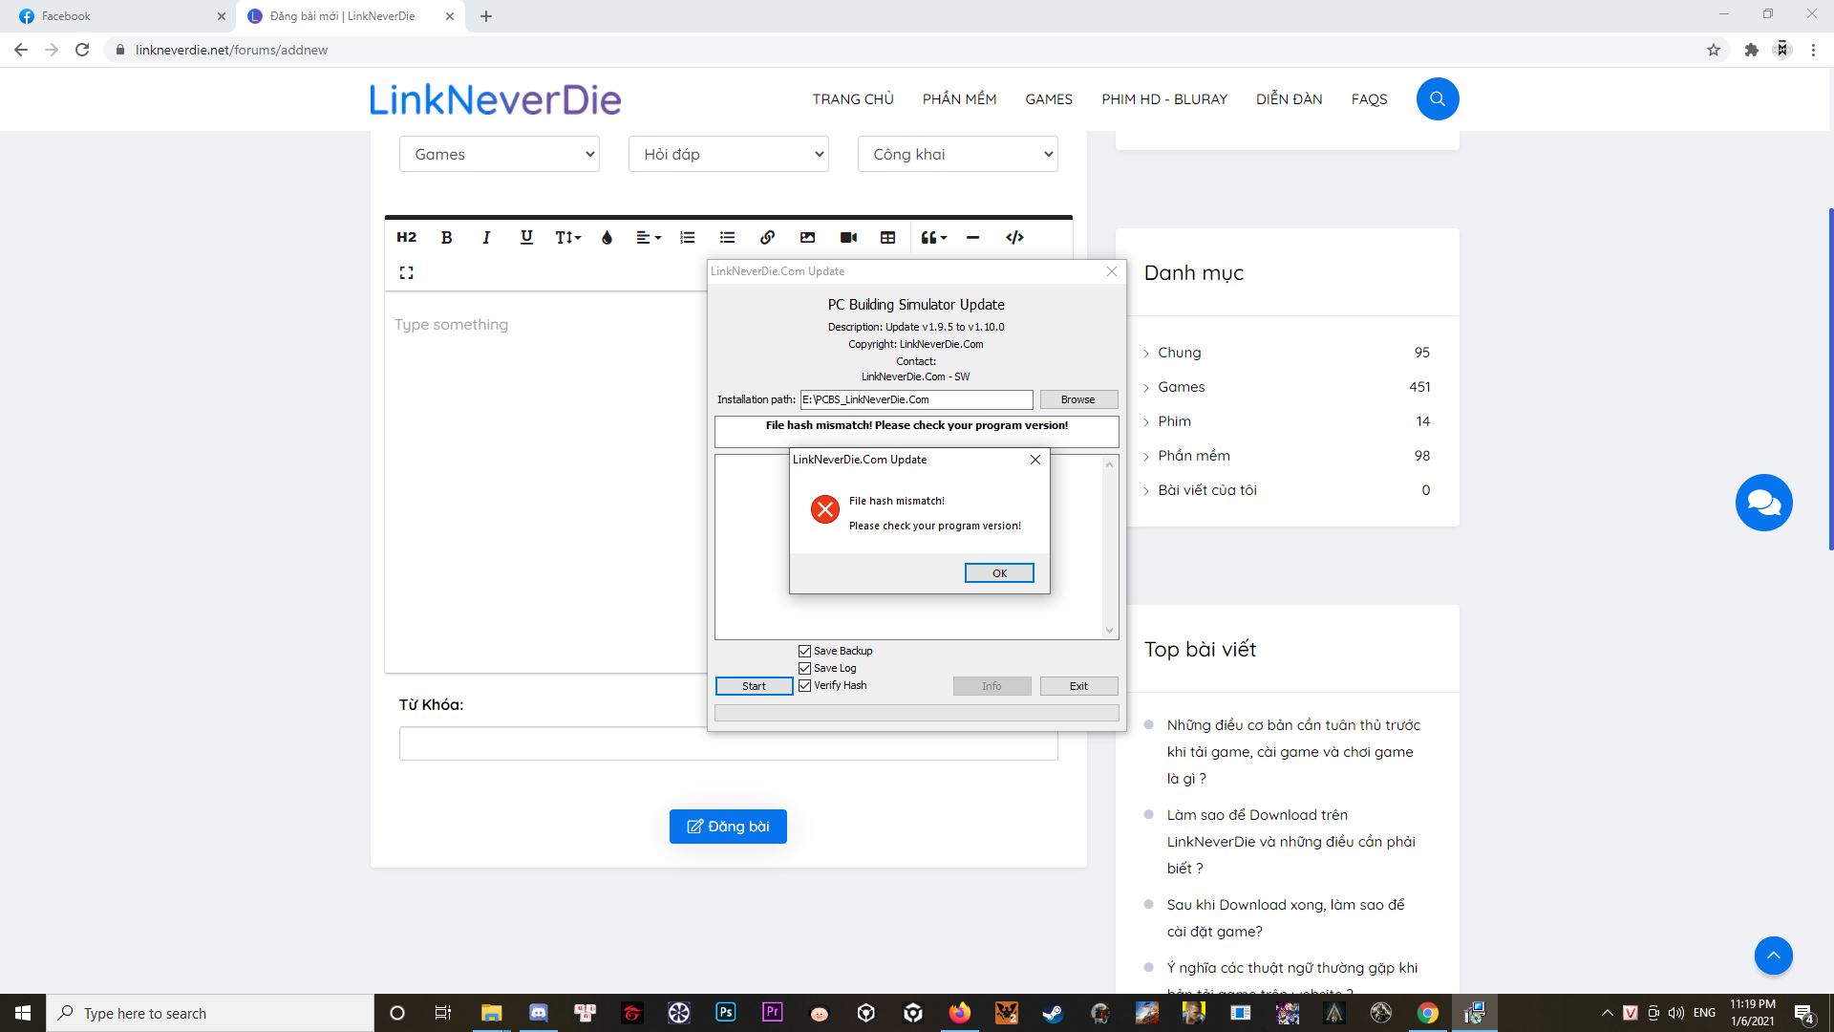Image resolution: width=1834 pixels, height=1032 pixels.
Task: Click Browse for the installation path
Action: [1078, 399]
